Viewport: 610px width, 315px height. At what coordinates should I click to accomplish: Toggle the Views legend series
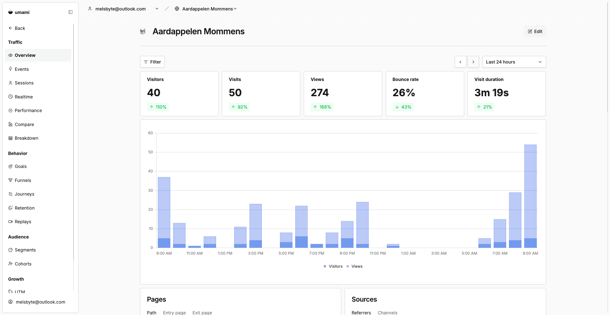click(x=354, y=266)
